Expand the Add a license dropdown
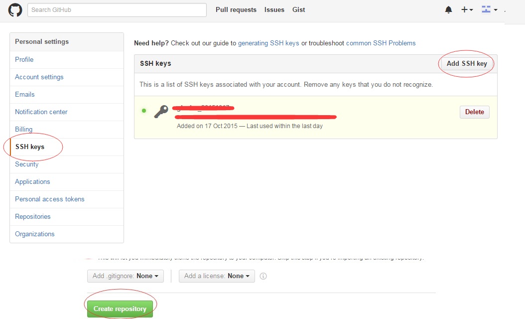The image size is (525, 319). pyautogui.click(x=217, y=276)
